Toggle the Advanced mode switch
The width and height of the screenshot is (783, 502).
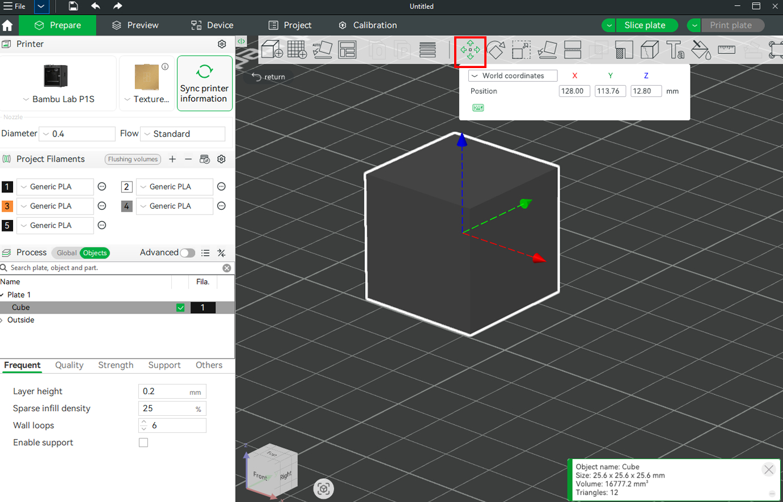click(x=188, y=253)
